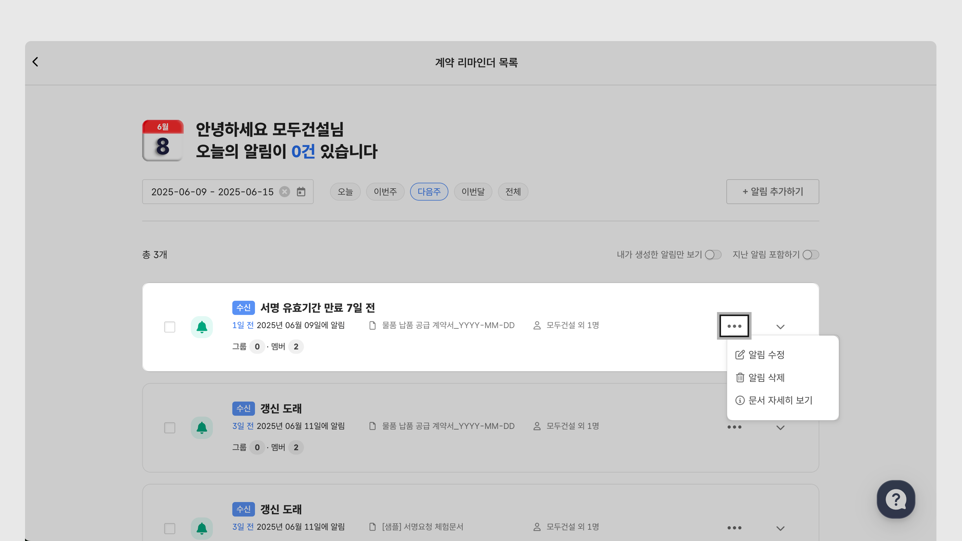Screen dimensions: 962x541
Task: Toggle 지난 알림 포함하기 switch
Action: tap(811, 255)
